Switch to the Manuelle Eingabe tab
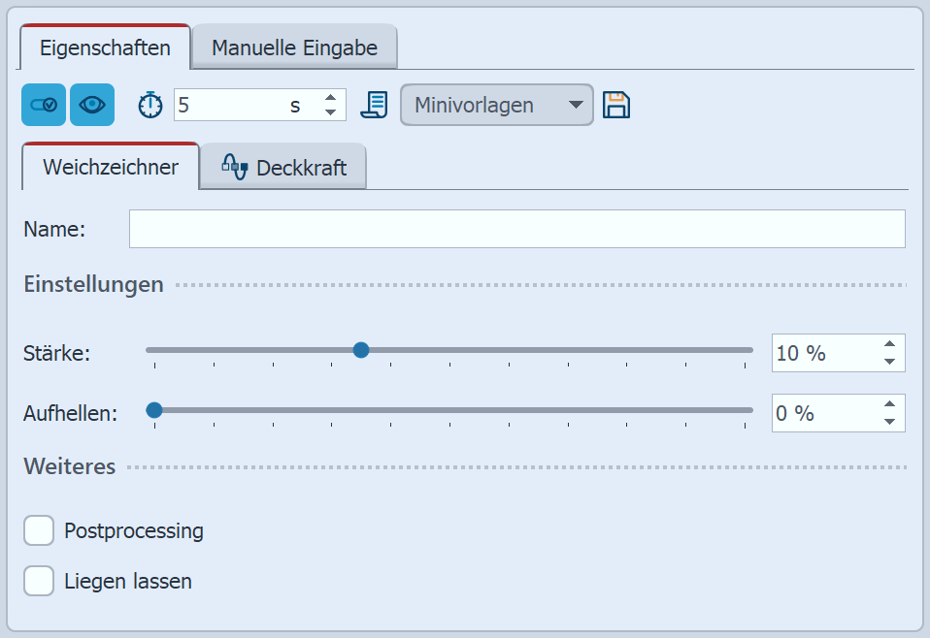930x638 pixels. tap(294, 48)
